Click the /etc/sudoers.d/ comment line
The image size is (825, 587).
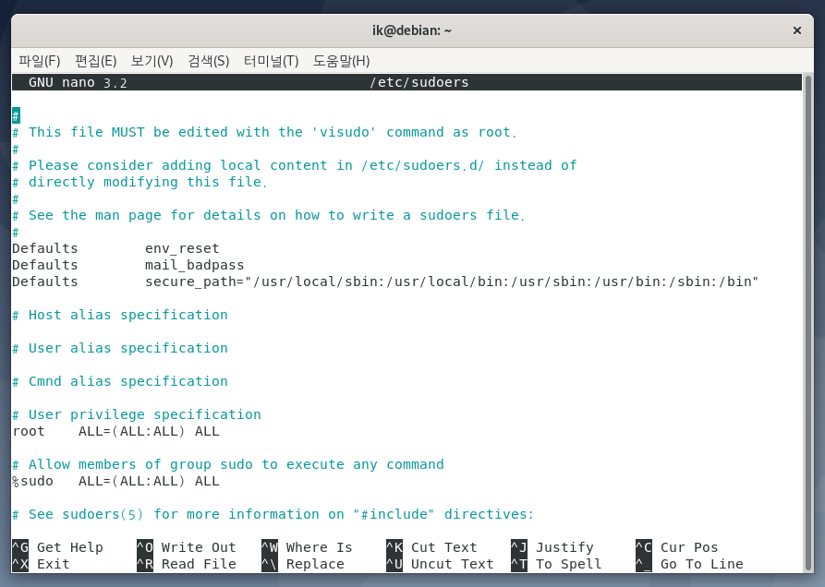[295, 165]
